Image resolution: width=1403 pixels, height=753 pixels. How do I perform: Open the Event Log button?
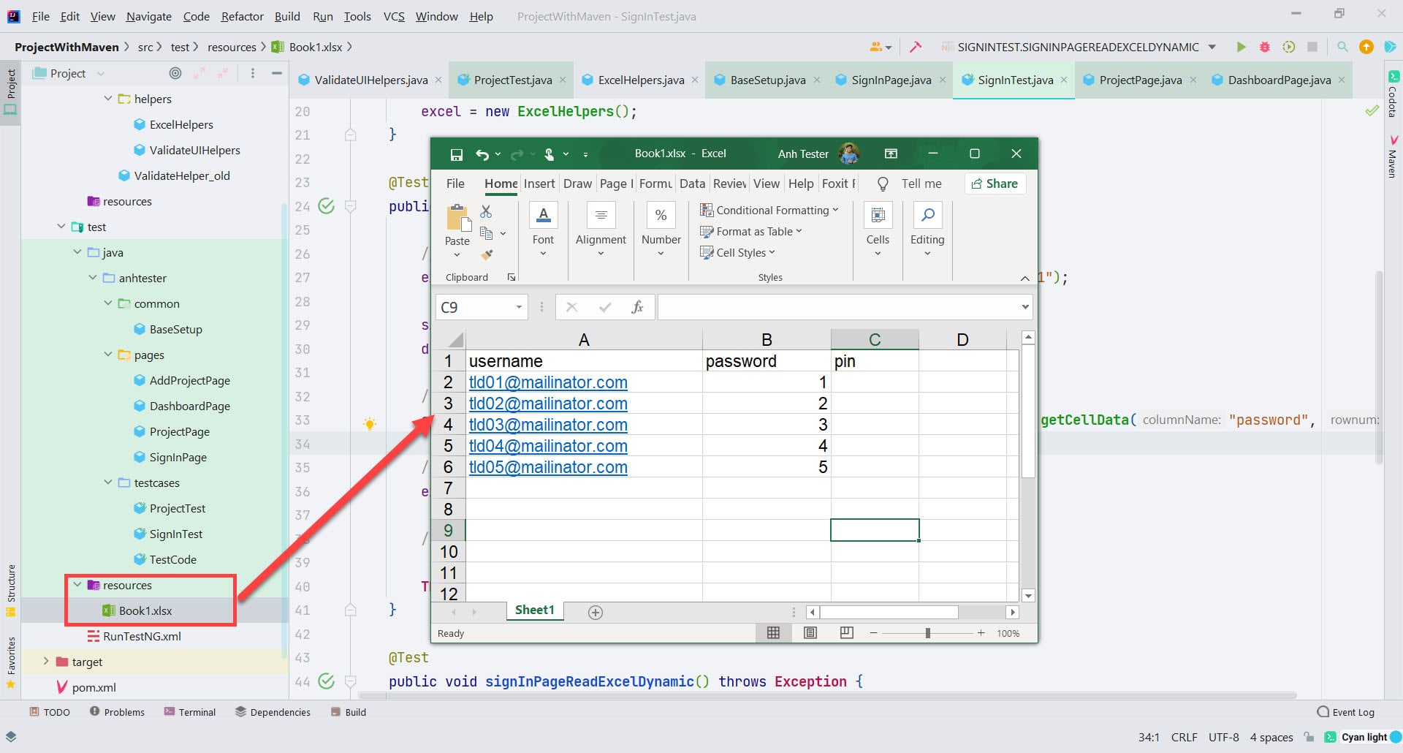(1345, 712)
